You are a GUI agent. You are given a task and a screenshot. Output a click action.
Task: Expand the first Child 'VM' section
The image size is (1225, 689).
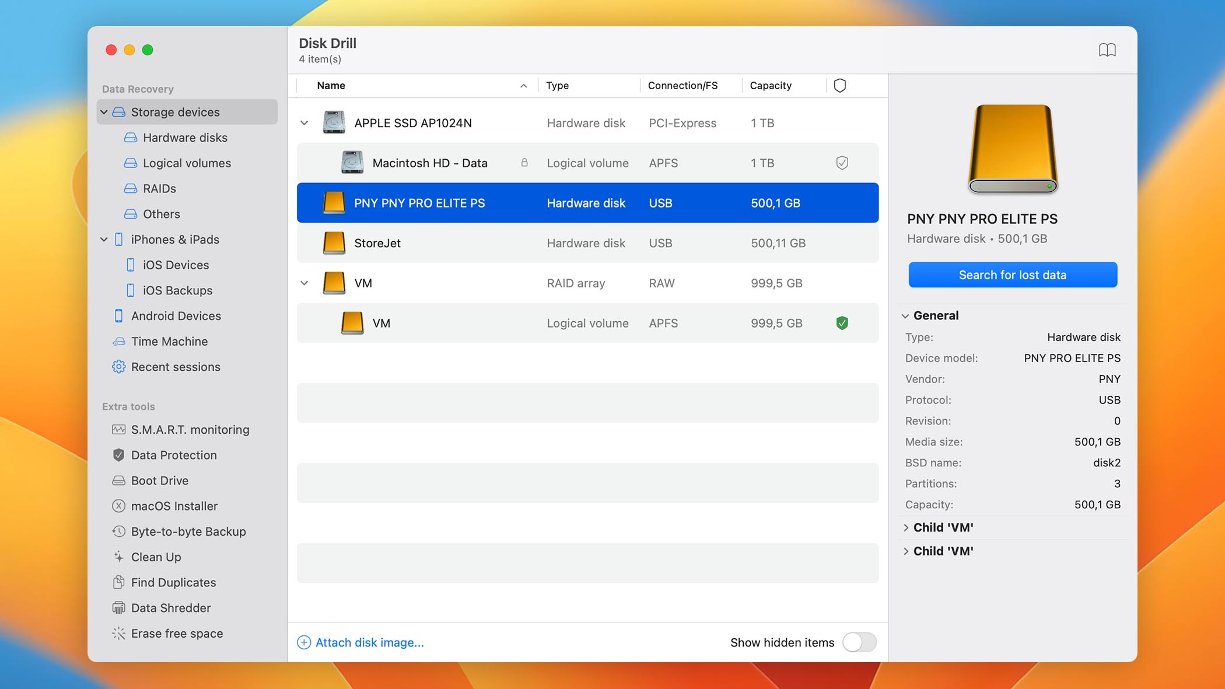tap(906, 528)
